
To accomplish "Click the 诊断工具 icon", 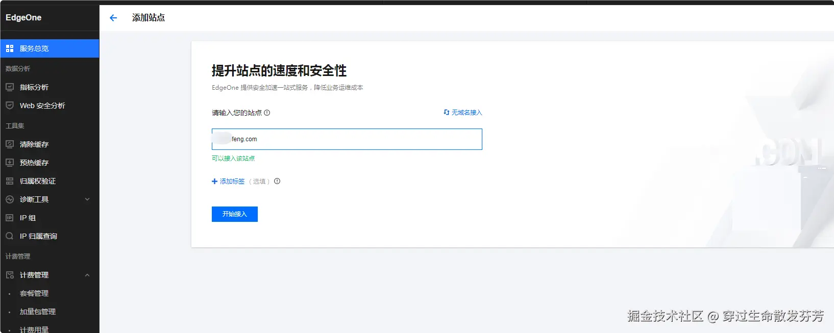I will [10, 199].
